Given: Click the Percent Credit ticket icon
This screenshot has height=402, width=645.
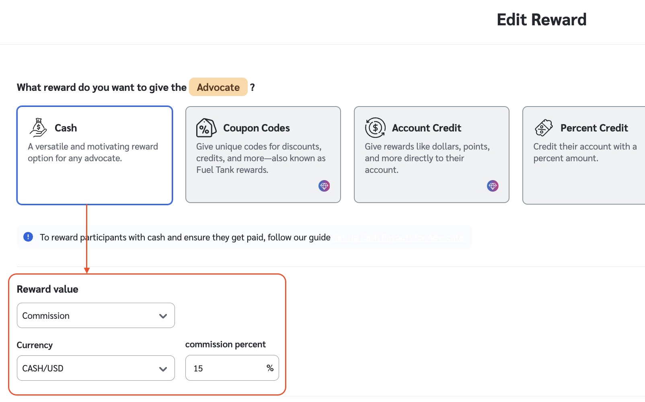Looking at the screenshot, I should pyautogui.click(x=544, y=128).
